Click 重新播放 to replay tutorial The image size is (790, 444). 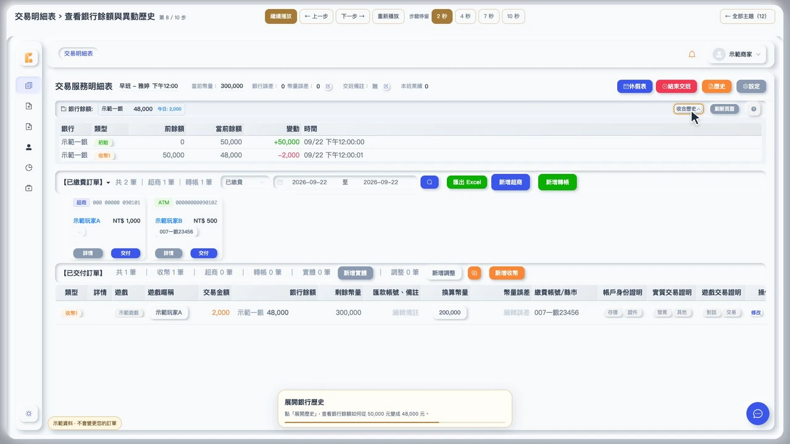tap(388, 17)
